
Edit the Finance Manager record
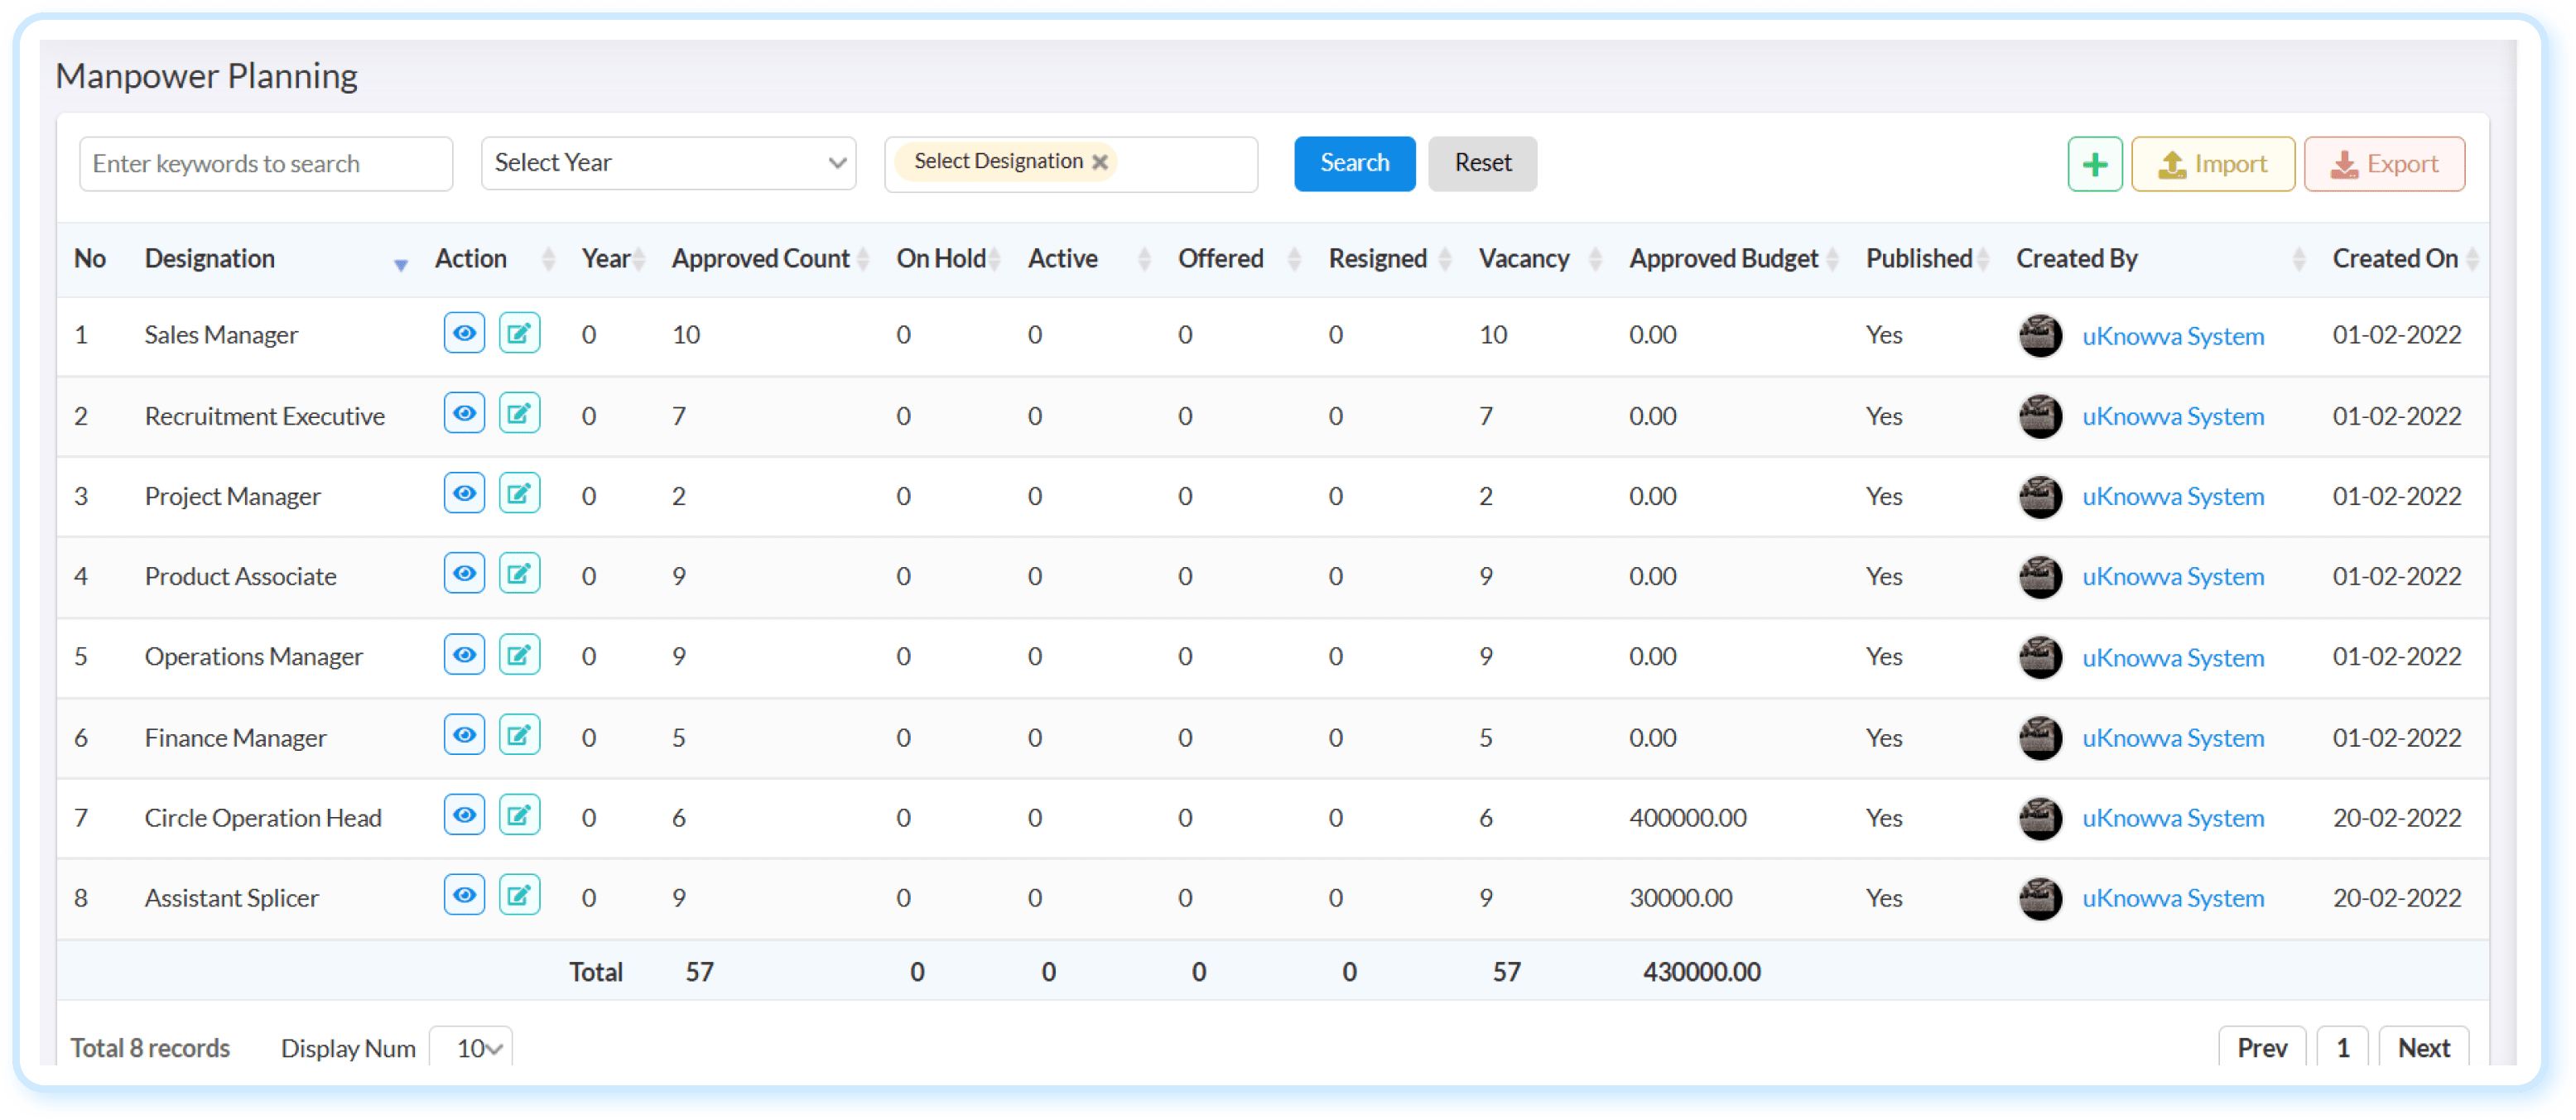click(519, 735)
